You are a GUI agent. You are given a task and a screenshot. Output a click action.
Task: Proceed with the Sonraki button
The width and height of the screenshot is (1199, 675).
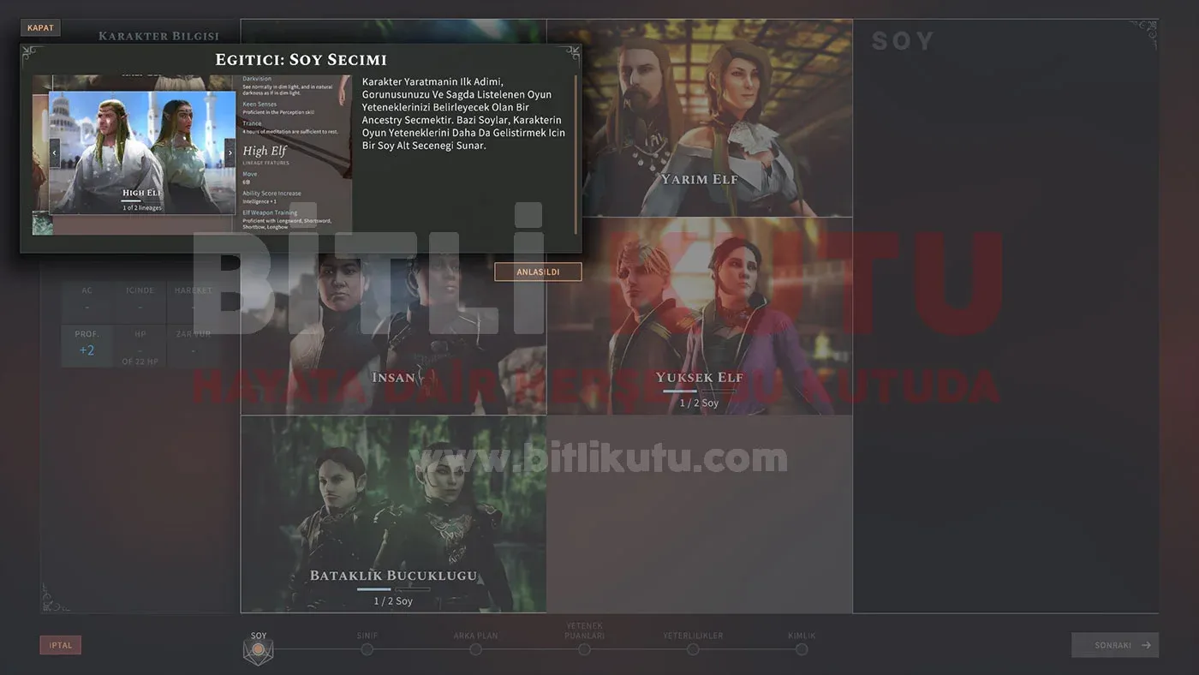point(1114,645)
